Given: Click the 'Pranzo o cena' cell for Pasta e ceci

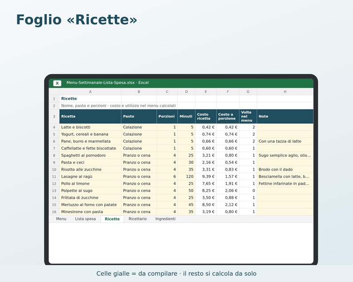Looking at the screenshot, I should [x=139, y=163].
